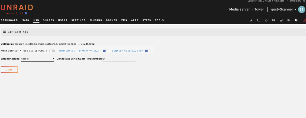
Task: Open the Stats tab
Action: [147, 20]
